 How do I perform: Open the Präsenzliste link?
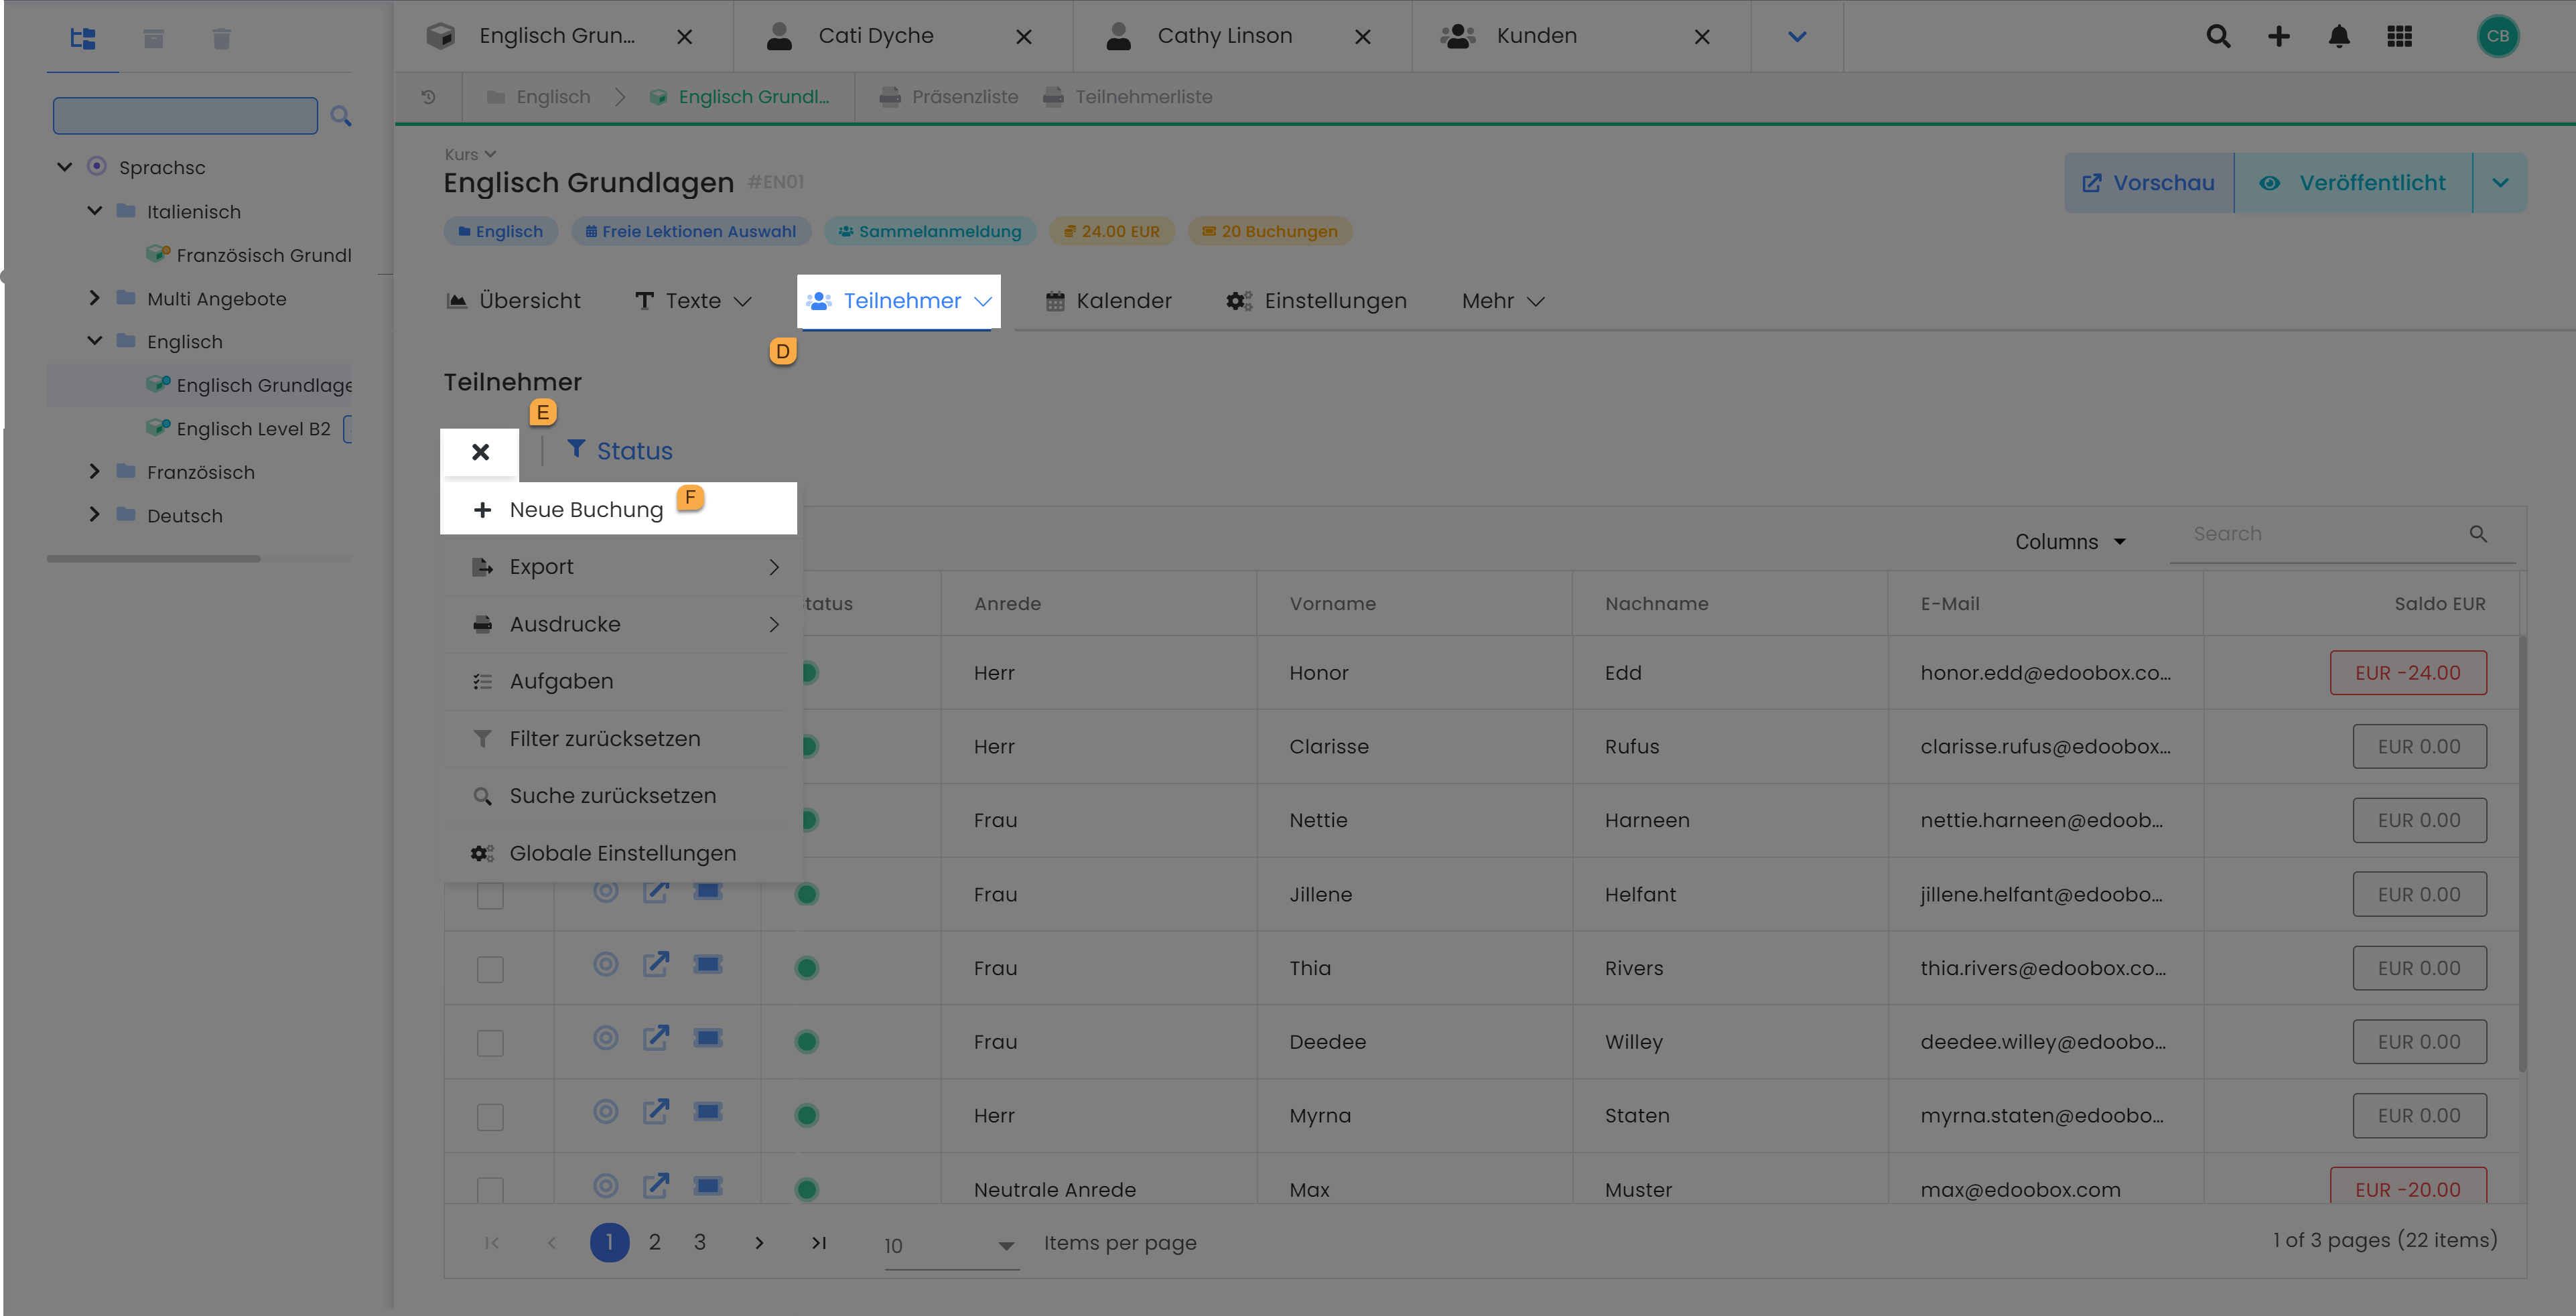[x=948, y=97]
